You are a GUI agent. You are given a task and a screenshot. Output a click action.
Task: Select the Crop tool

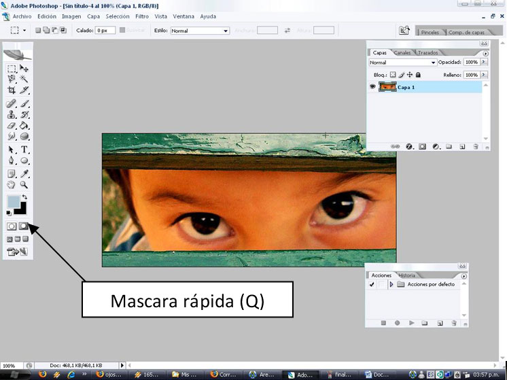12,90
